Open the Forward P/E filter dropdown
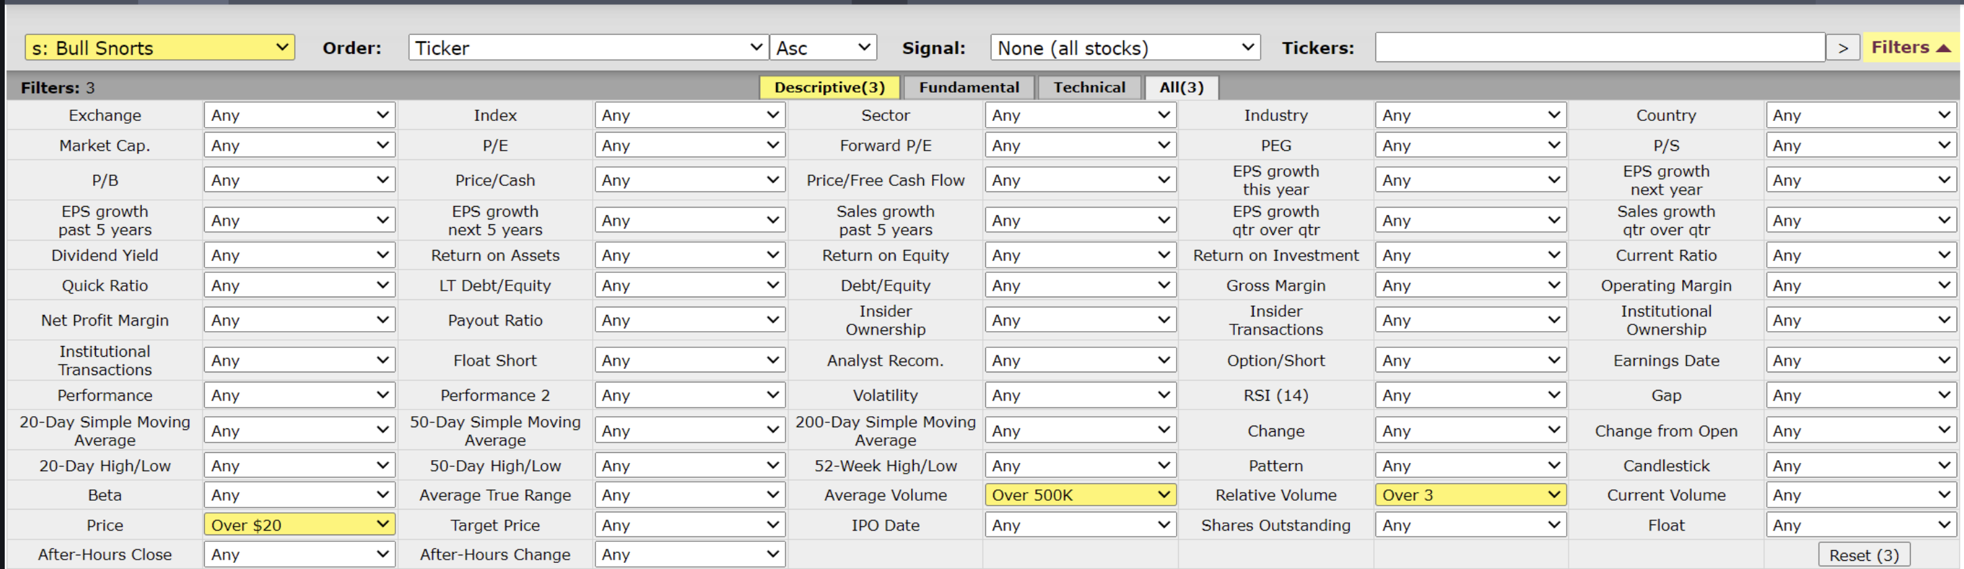 pyautogui.click(x=1081, y=145)
